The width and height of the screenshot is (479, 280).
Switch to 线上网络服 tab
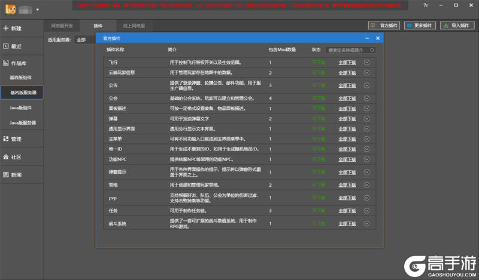[134, 26]
